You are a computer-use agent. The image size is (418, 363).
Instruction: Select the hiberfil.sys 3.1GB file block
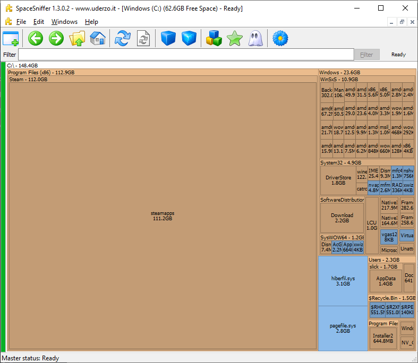(343, 281)
